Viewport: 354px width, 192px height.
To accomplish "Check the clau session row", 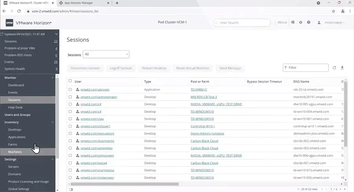I will tap(70, 119).
